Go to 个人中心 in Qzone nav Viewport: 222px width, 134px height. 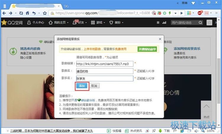(x=36, y=22)
